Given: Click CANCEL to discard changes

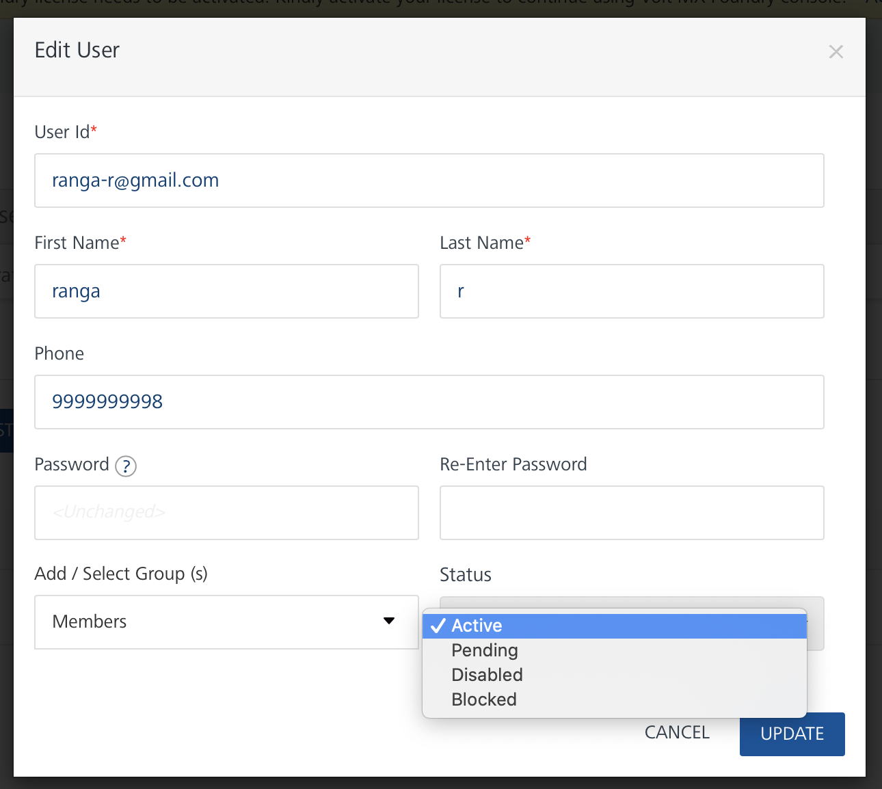Looking at the screenshot, I should [677, 732].
